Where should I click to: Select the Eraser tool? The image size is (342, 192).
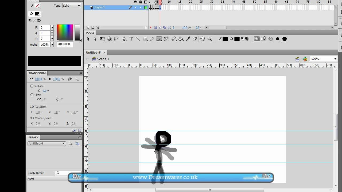pos(195,39)
